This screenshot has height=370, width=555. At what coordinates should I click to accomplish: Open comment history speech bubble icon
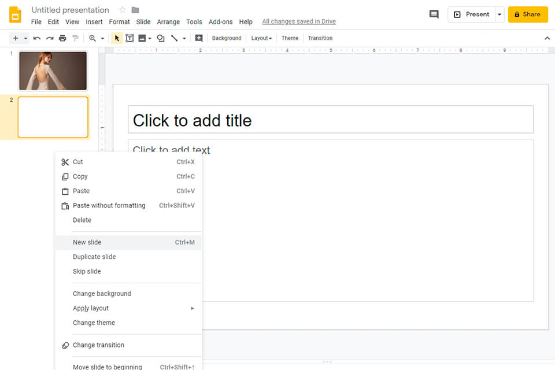tap(434, 14)
